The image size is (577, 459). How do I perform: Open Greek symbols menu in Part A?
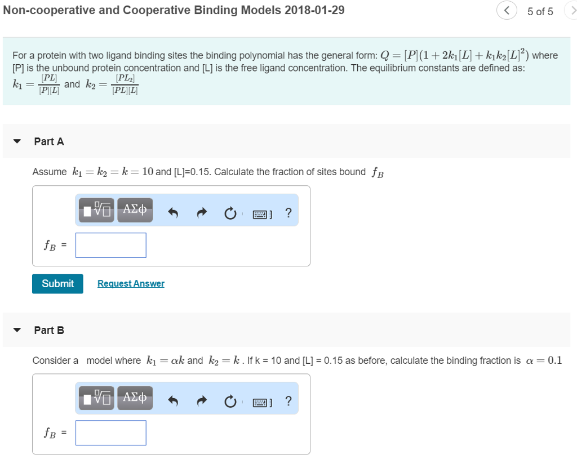(x=135, y=211)
